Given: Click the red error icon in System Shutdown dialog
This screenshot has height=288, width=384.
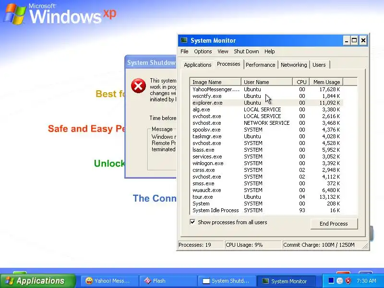Looking at the screenshot, I should pos(138,86).
